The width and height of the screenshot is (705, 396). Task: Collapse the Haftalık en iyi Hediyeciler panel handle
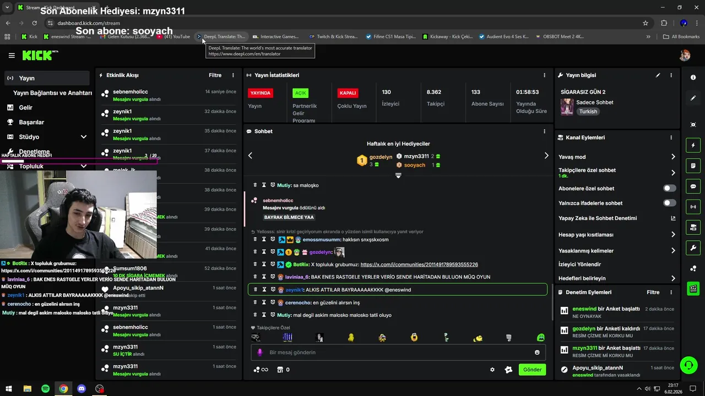(x=398, y=175)
